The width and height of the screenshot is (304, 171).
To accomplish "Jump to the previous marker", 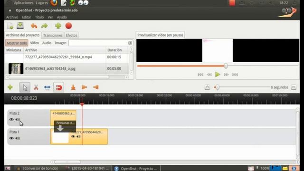I will point(85,87).
